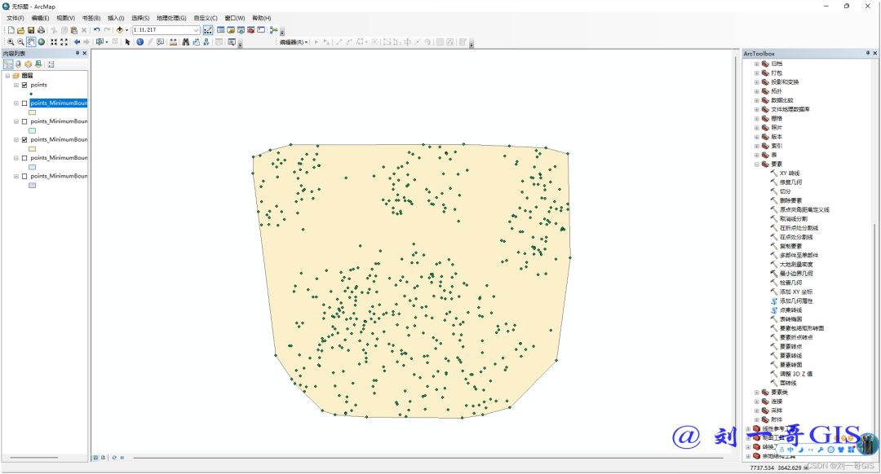
Task: Click the last MinimumBoun layer lavender swatch
Action: click(x=32, y=185)
